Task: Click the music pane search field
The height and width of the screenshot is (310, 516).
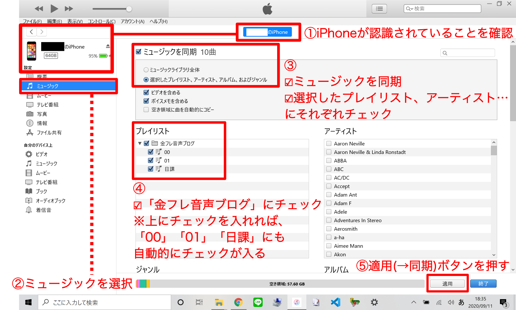Action: (468, 53)
